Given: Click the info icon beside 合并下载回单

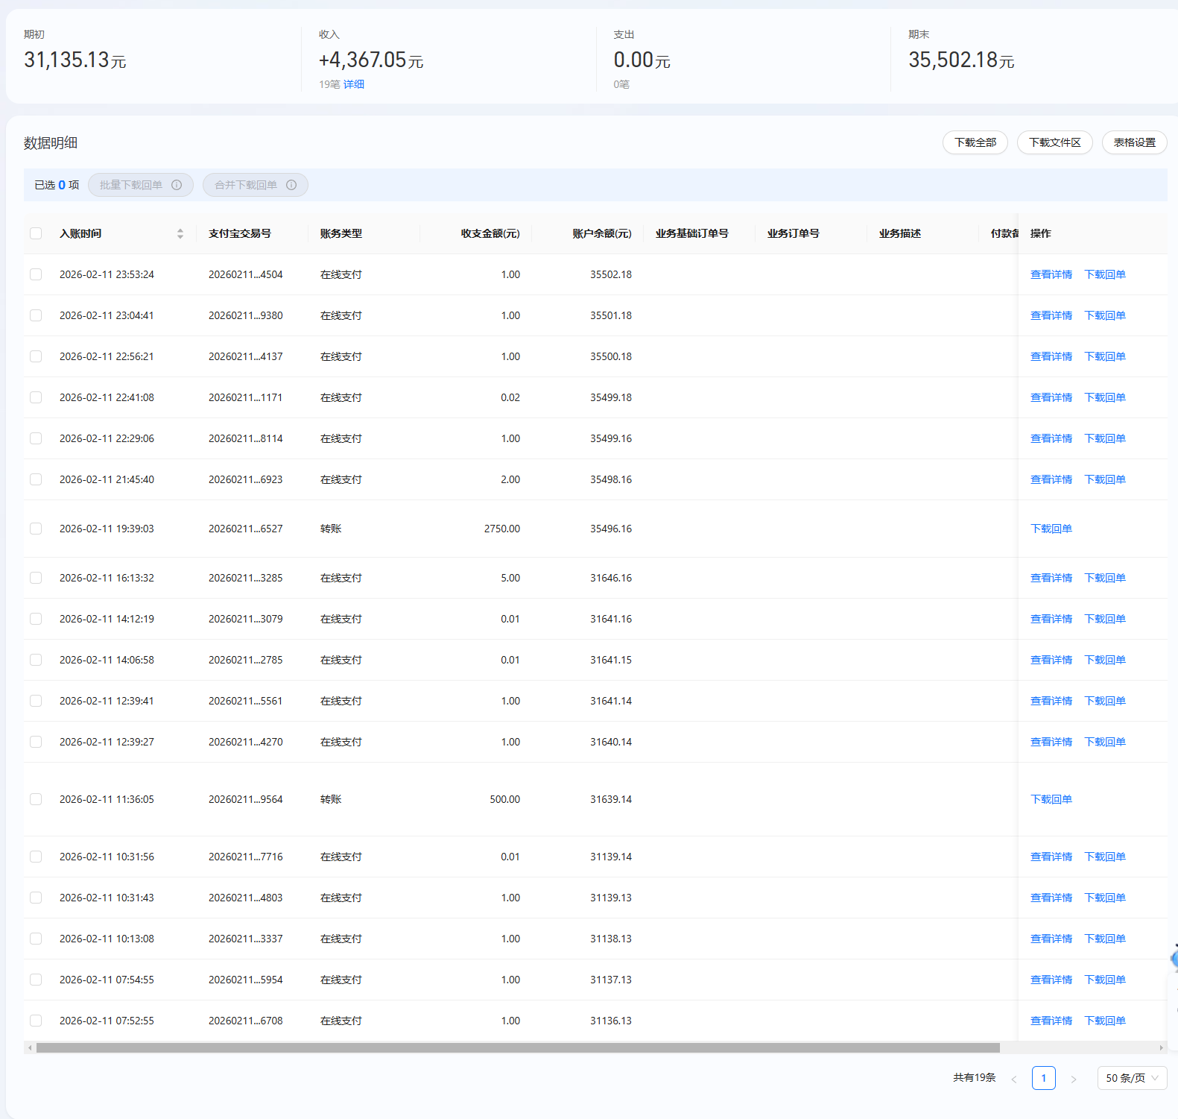Looking at the screenshot, I should coord(291,185).
